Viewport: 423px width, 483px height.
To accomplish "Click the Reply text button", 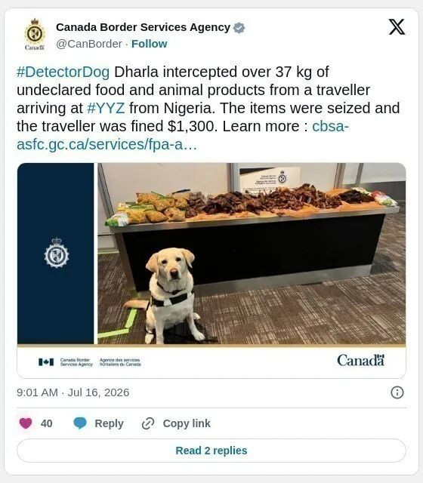I will pos(109,423).
